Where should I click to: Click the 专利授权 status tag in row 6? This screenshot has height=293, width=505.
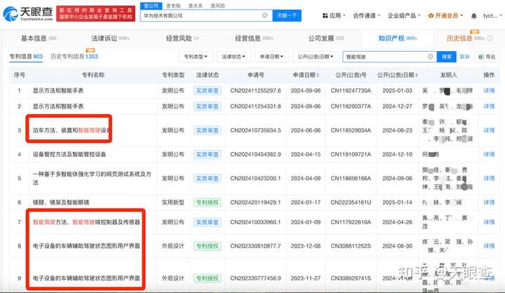(x=208, y=202)
